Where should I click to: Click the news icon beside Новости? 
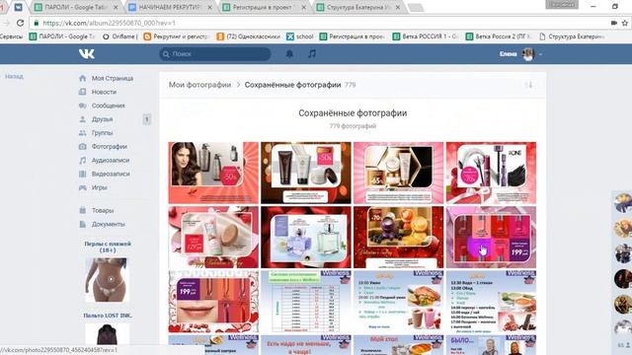(x=83, y=92)
